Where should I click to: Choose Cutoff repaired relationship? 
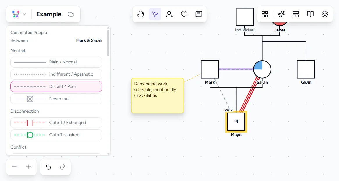pos(56,135)
